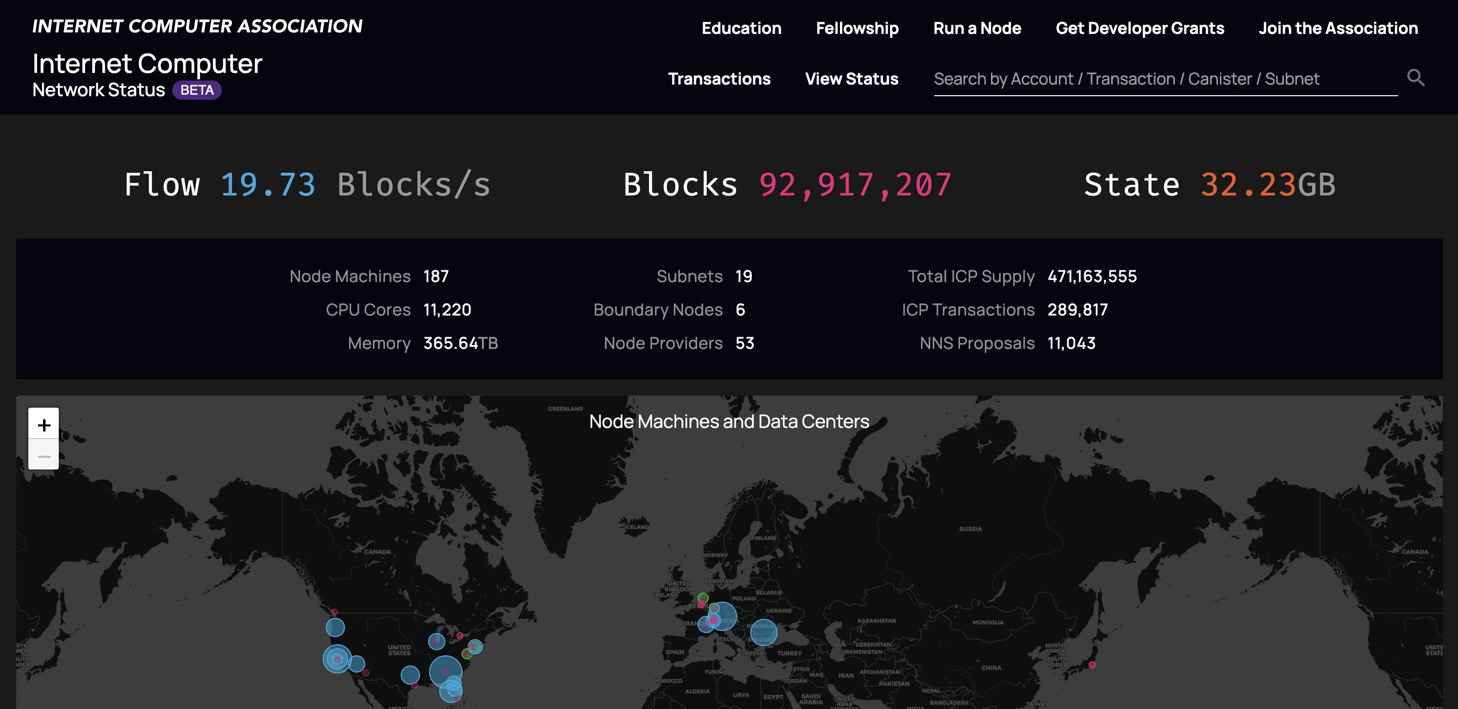Image resolution: width=1458 pixels, height=709 pixels.
Task: Open the Fellowship menu item
Action: pos(857,28)
